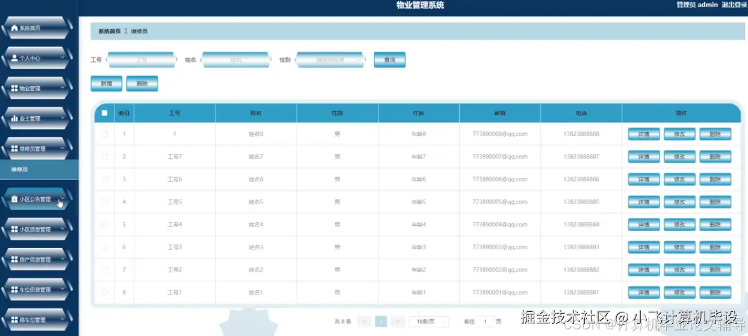The width and height of the screenshot is (748, 336).
Task: Click the grid icon beside 维修员管理
Action: click(14, 149)
